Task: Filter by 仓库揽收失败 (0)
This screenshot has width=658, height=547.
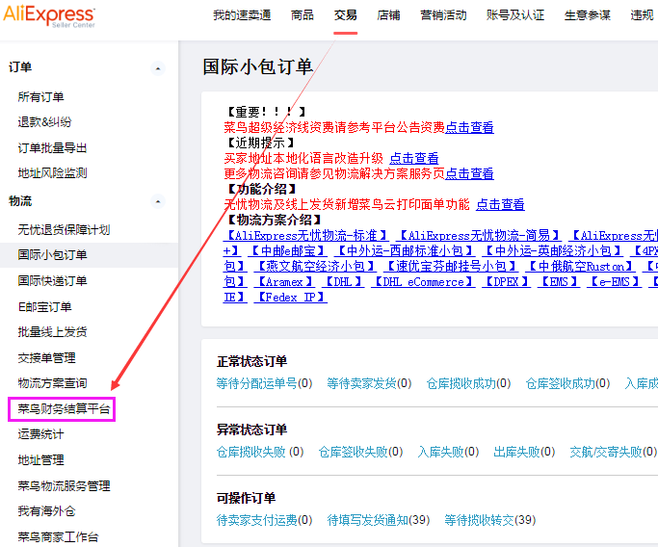Action: tap(260, 452)
